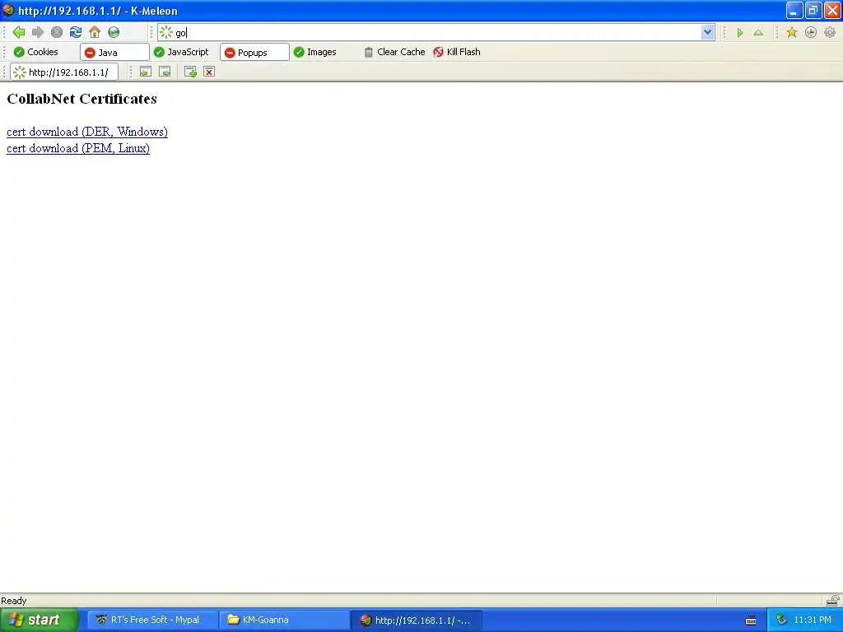Click the network tray icon near clock
Screen dimensions: 843x632
781,620
